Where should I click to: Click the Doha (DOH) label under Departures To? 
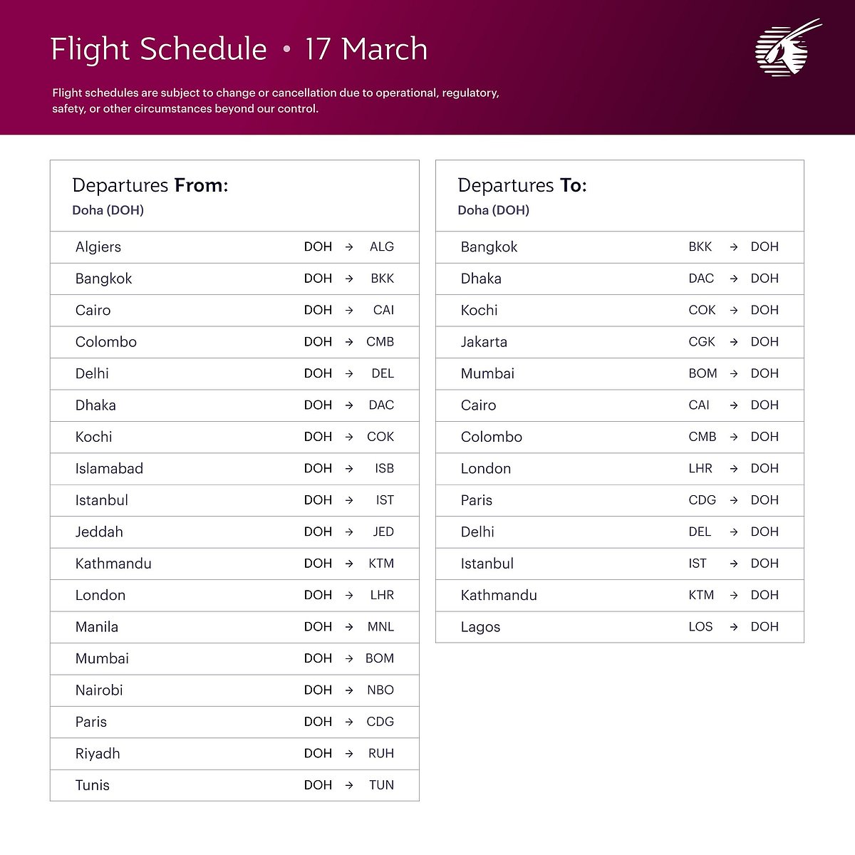point(493,210)
